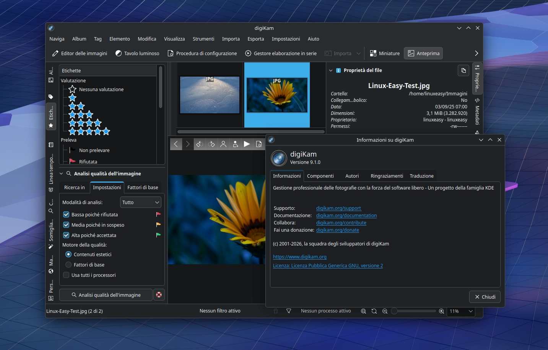The width and height of the screenshot is (548, 350).
Task: Click the add face tag icon
Action: (x=235, y=144)
